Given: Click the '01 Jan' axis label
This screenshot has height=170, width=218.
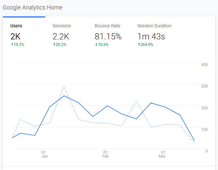Looking at the screenshot, I should [x=44, y=154].
